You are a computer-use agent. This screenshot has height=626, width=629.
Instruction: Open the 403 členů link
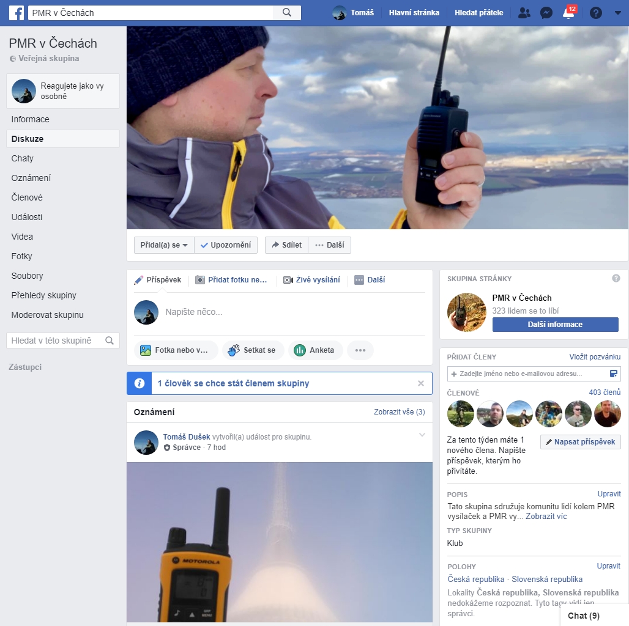pyautogui.click(x=605, y=392)
